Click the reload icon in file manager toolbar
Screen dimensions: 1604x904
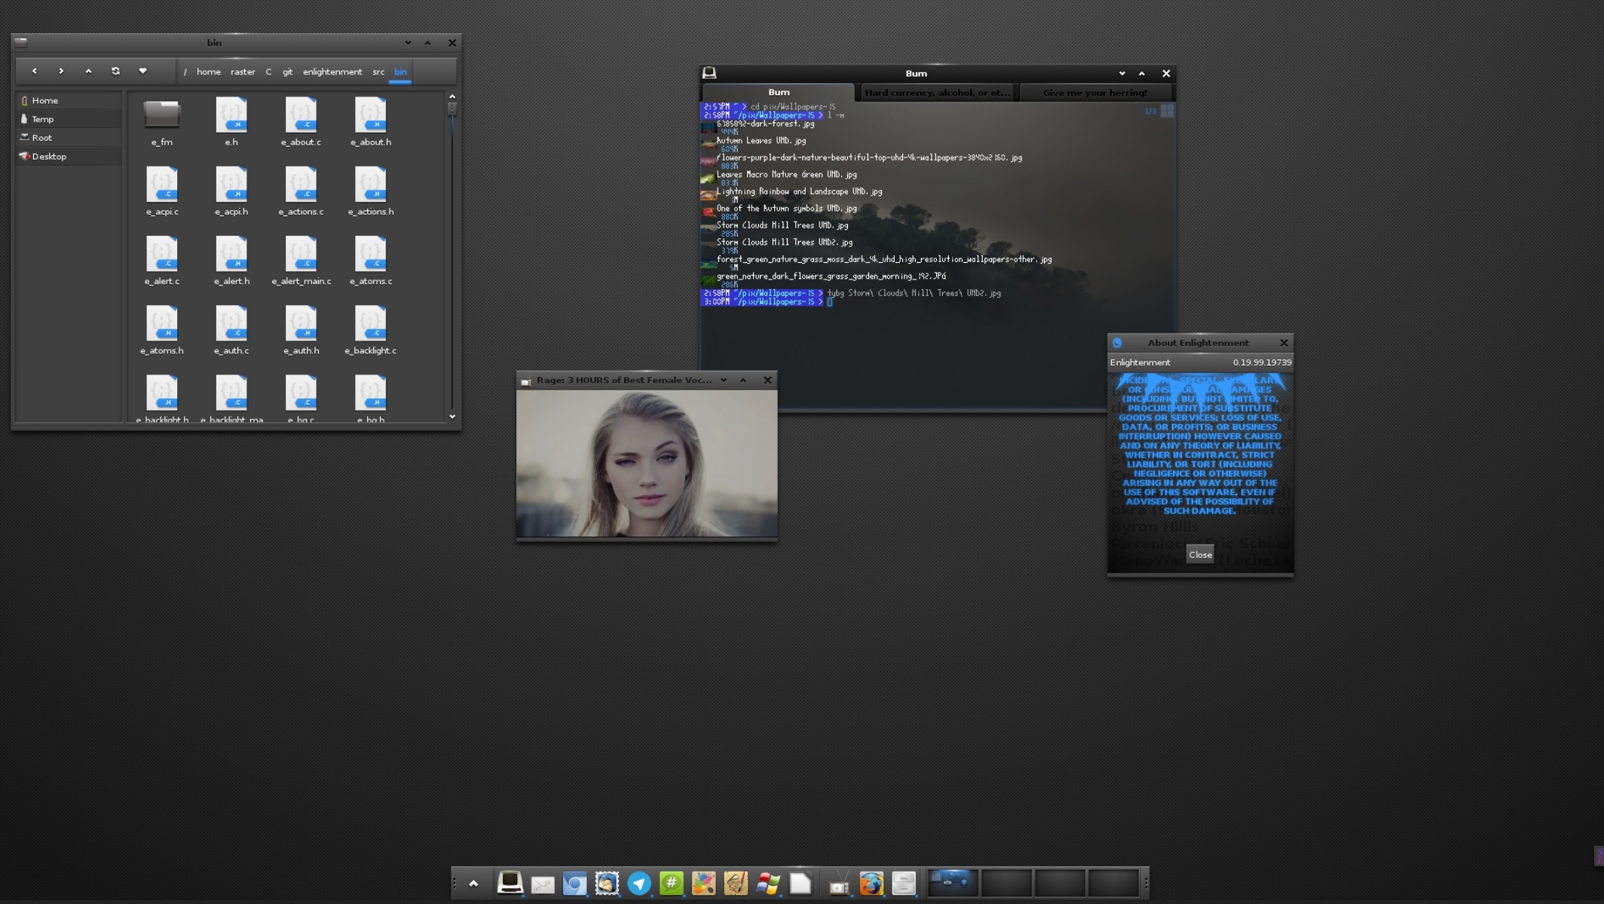115,71
